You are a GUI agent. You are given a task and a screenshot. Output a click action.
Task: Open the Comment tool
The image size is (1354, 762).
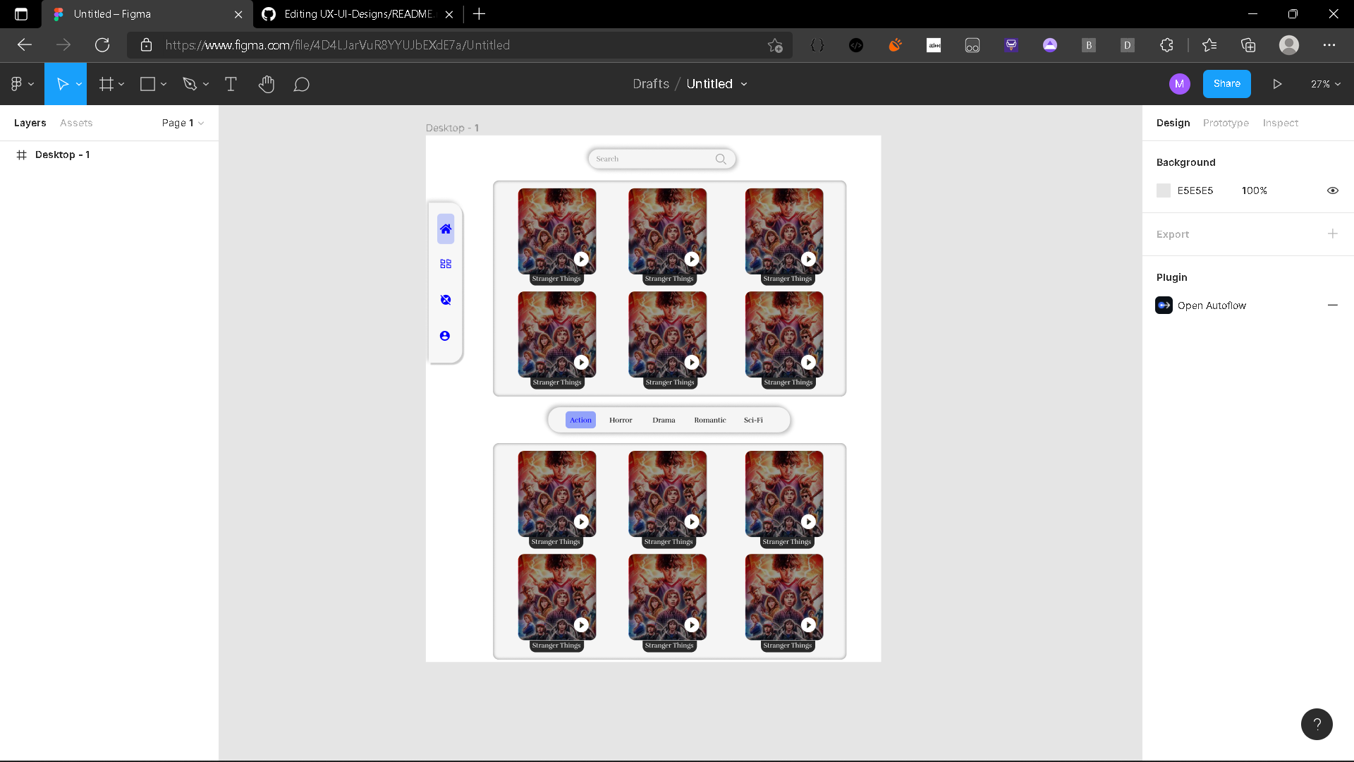click(301, 84)
